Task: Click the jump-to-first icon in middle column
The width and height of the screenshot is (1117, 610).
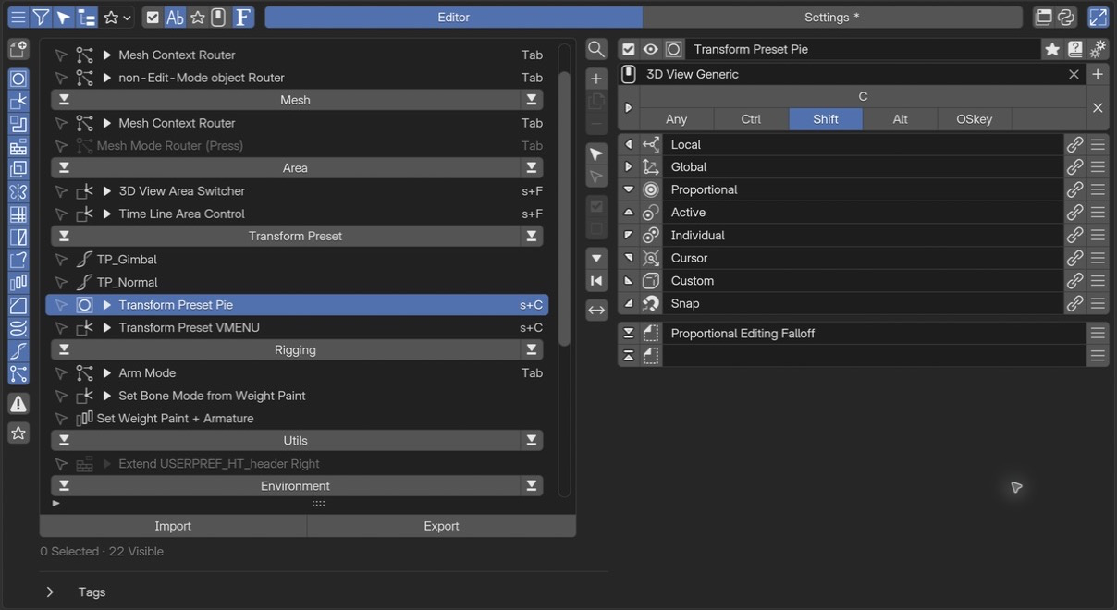Action: tap(596, 281)
